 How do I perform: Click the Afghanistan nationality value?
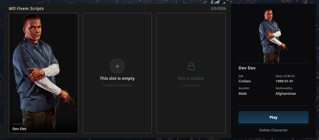pos(286,93)
